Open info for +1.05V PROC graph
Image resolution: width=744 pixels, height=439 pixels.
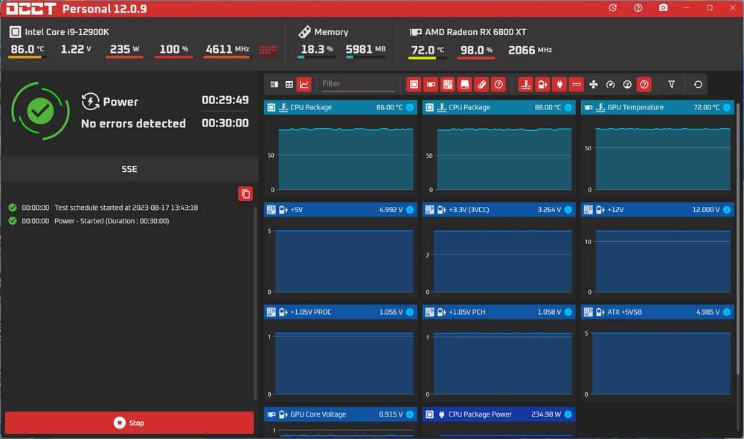410,312
